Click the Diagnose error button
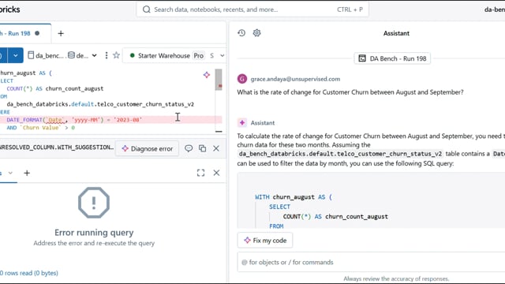 click(x=148, y=149)
